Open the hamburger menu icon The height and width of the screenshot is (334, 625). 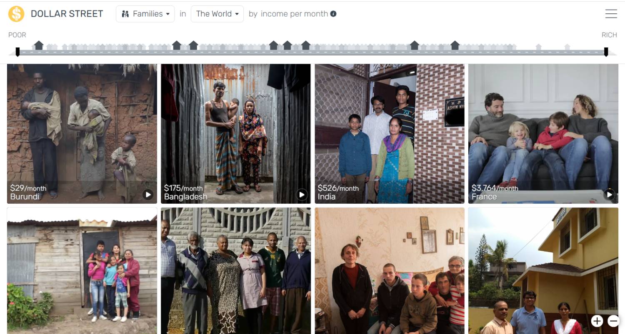click(x=611, y=14)
